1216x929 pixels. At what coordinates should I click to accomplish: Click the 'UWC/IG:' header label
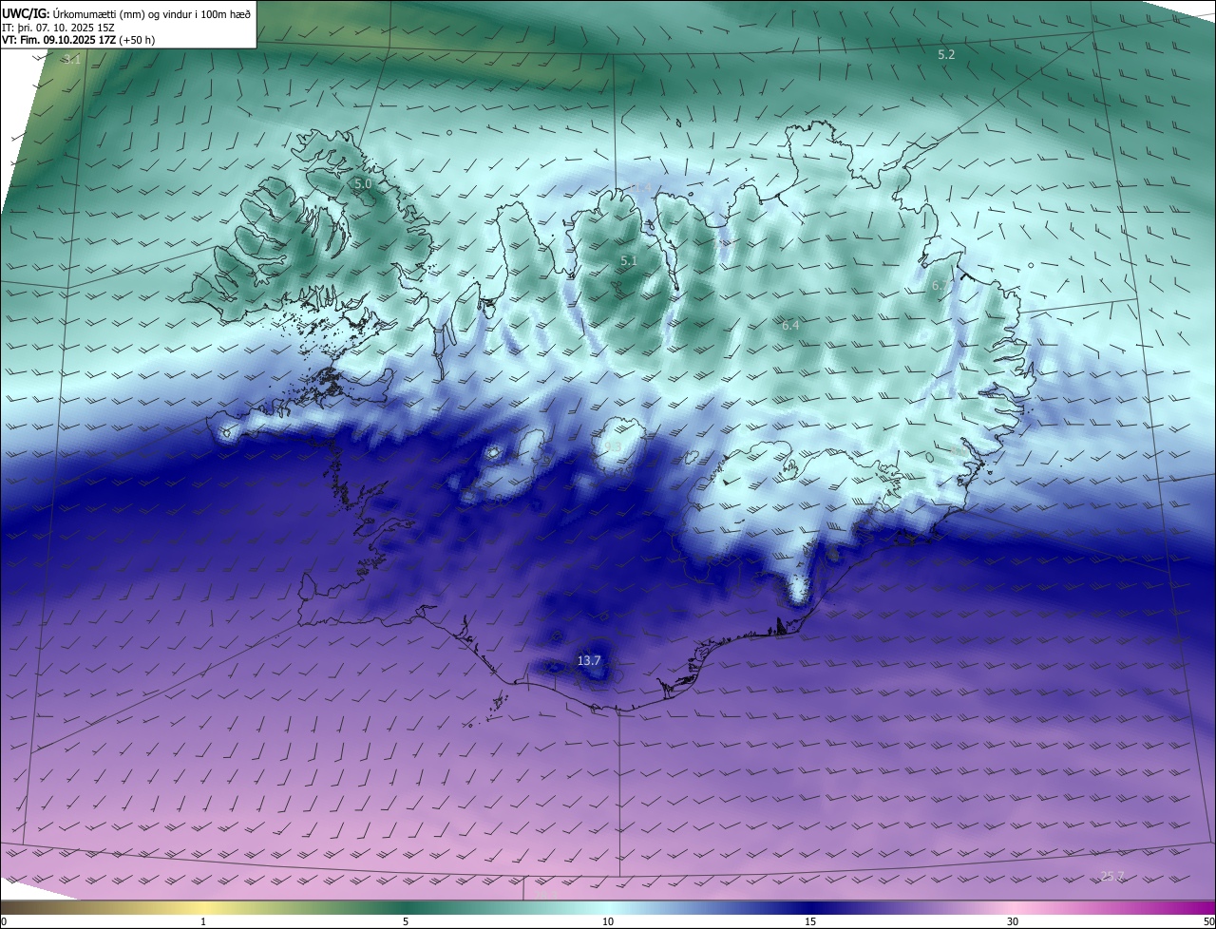(26, 13)
